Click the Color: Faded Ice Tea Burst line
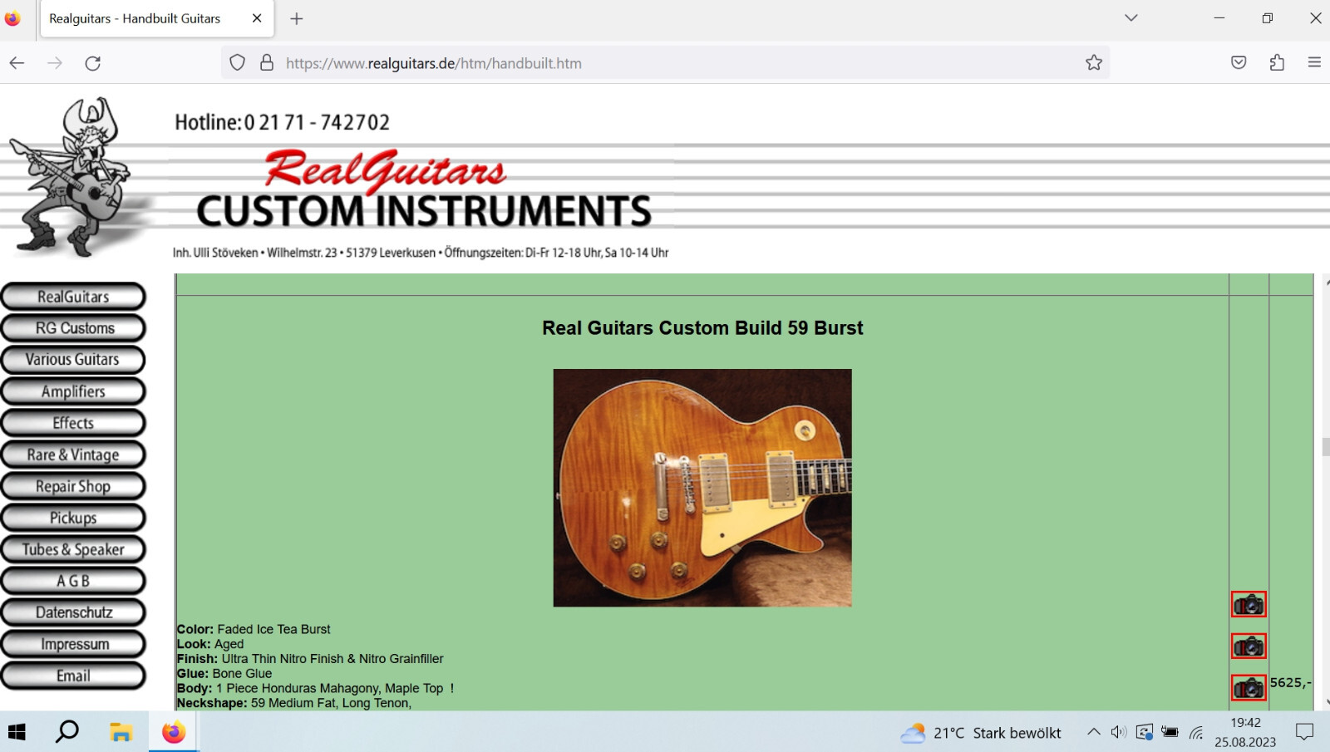Viewport: 1330px width, 752px height. point(254,629)
